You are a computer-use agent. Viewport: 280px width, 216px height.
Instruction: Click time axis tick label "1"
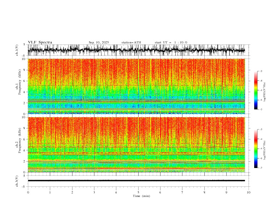50,192
